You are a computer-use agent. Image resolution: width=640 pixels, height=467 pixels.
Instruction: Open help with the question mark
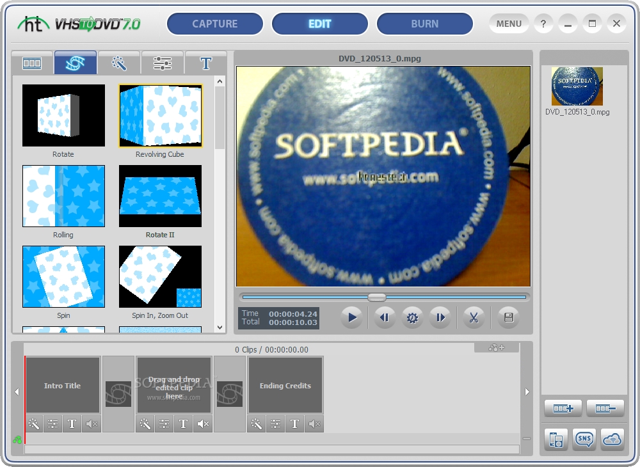point(543,24)
